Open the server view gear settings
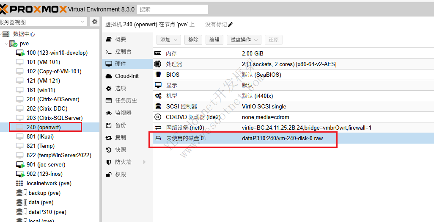 [95, 22]
